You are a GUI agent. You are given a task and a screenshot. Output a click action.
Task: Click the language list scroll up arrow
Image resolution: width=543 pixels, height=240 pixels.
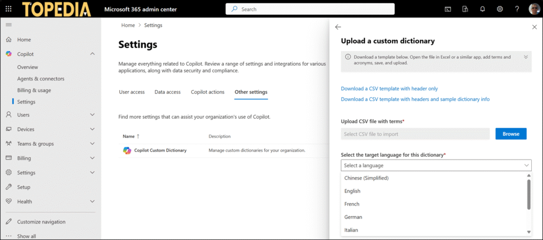[x=529, y=175]
